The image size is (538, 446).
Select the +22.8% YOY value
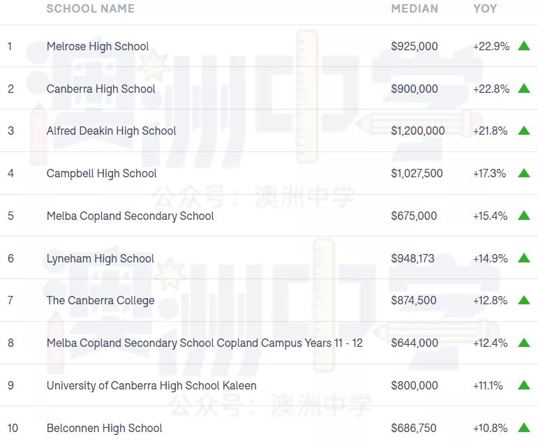pos(491,89)
